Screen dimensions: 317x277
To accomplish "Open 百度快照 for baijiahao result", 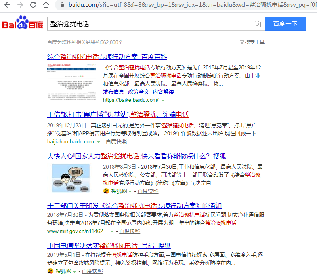I will click(x=116, y=142).
